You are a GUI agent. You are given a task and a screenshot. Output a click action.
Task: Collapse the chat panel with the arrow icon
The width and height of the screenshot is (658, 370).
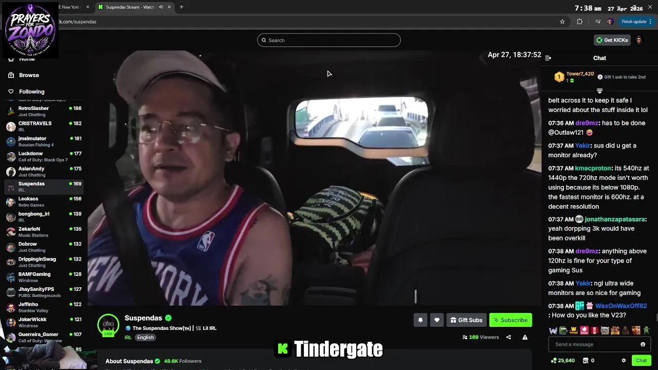(x=548, y=58)
